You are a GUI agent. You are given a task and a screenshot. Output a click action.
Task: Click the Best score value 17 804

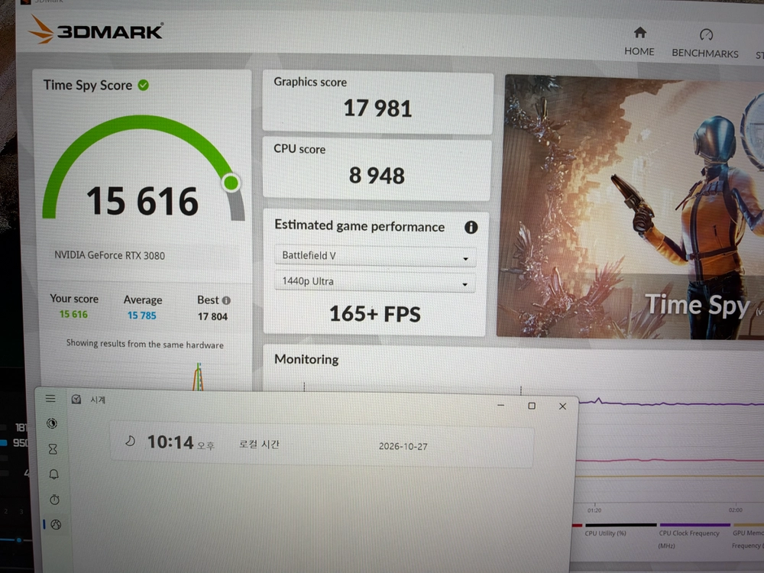click(x=213, y=317)
